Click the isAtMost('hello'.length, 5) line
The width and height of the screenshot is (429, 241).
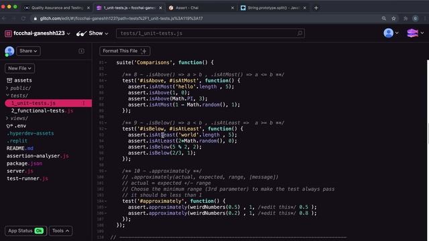181,86
